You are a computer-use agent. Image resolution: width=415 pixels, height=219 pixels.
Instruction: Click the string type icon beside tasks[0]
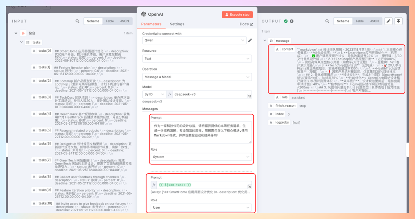click(34, 51)
